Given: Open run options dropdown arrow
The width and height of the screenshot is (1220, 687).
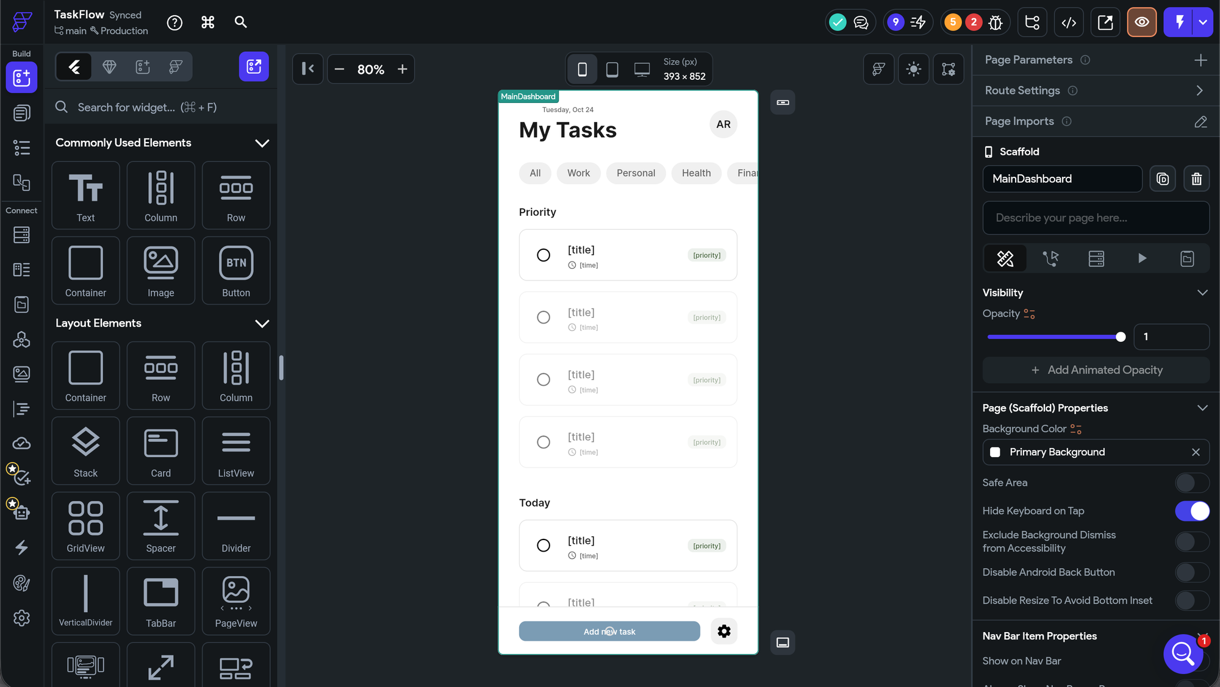Looking at the screenshot, I should (1203, 23).
